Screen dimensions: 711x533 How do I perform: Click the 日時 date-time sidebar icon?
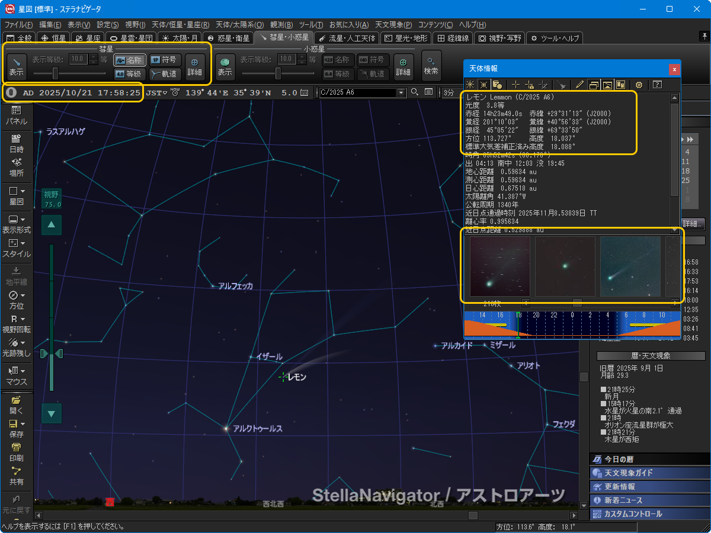[x=16, y=143]
